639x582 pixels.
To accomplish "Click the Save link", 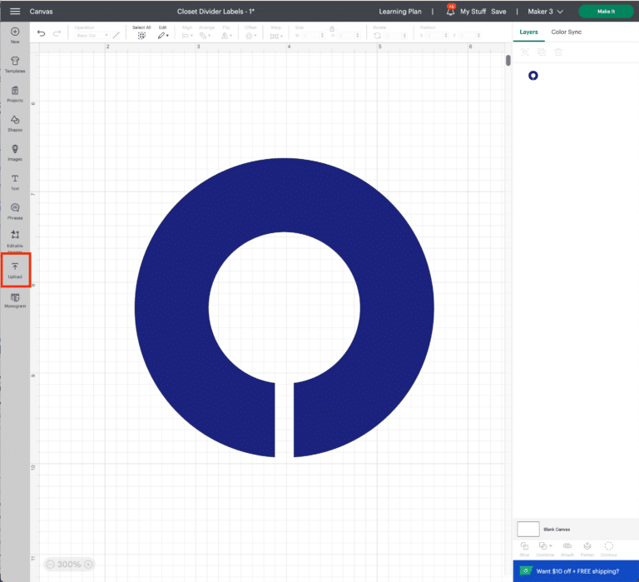I will point(498,12).
